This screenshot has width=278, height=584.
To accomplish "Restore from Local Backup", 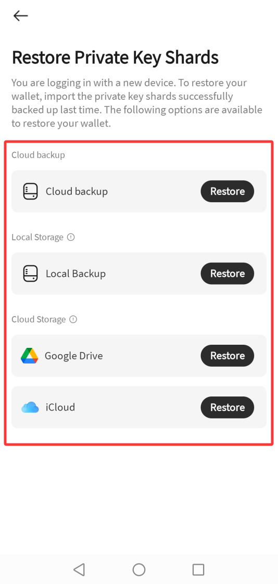I will point(228,274).
